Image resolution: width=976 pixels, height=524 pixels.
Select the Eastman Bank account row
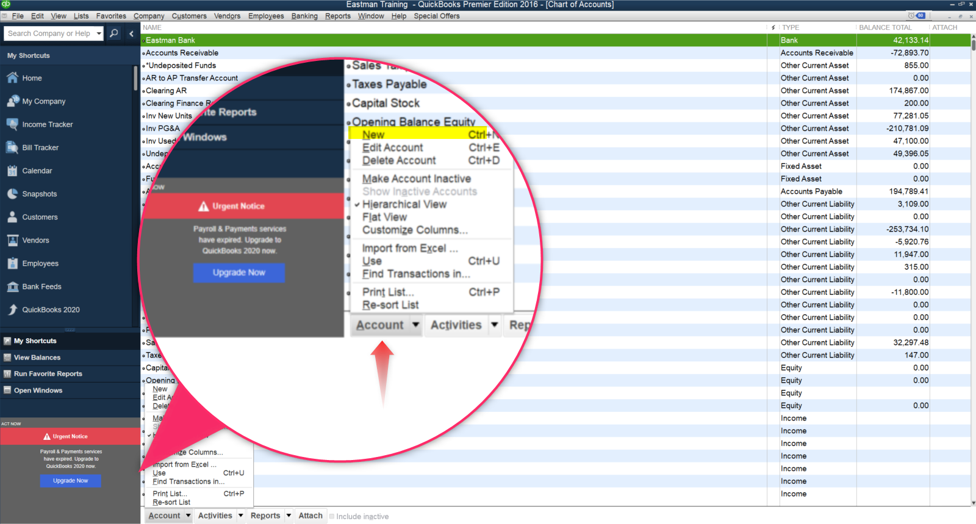555,40
